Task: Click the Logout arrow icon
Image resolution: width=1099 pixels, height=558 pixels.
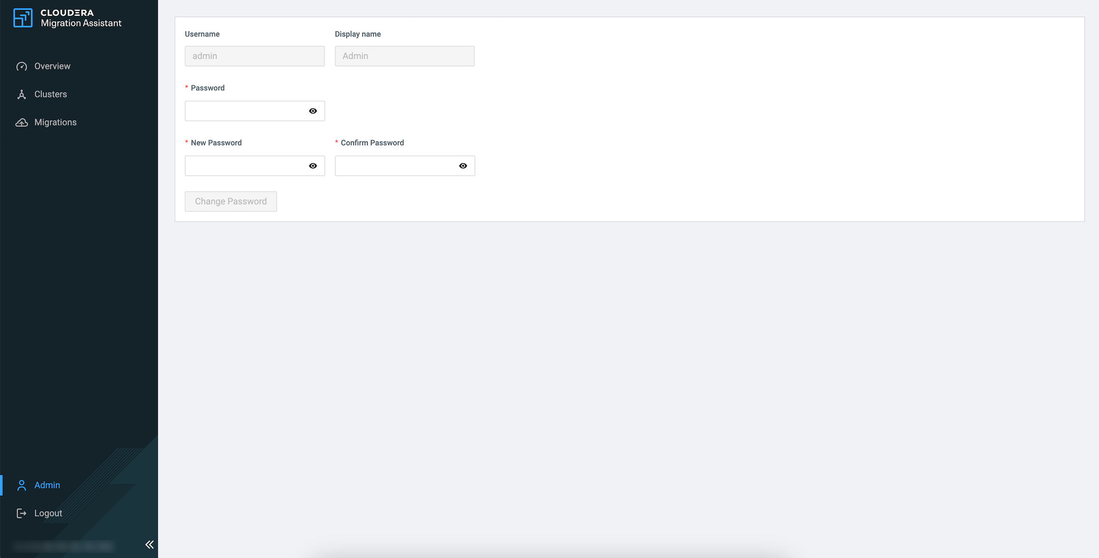Action: pos(21,513)
